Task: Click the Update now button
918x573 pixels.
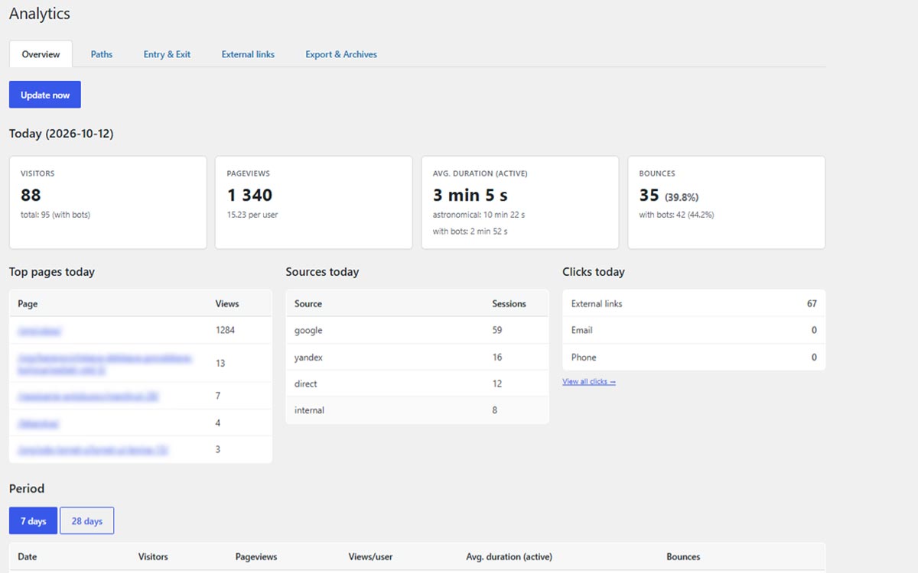Action: click(45, 95)
